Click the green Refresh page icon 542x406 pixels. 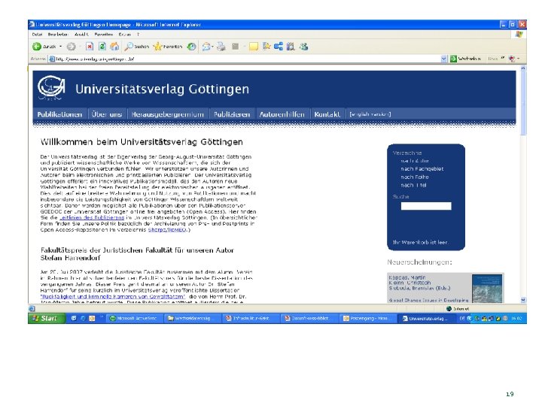[102, 47]
